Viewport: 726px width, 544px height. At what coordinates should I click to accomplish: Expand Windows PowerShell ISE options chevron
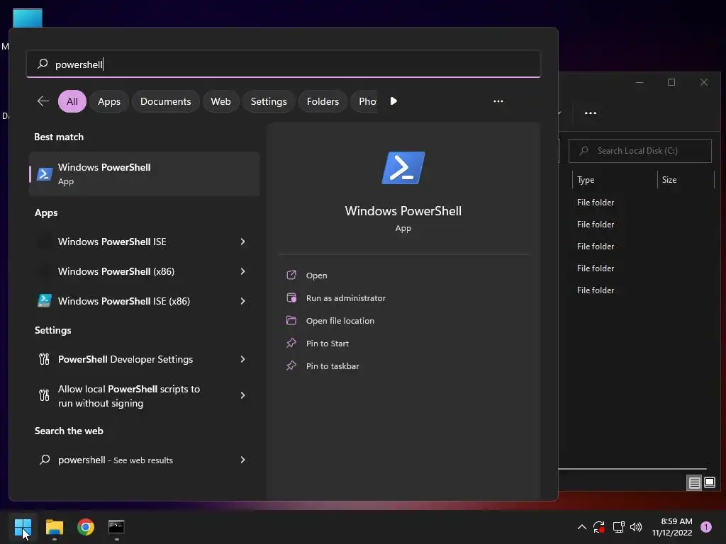[x=242, y=242]
